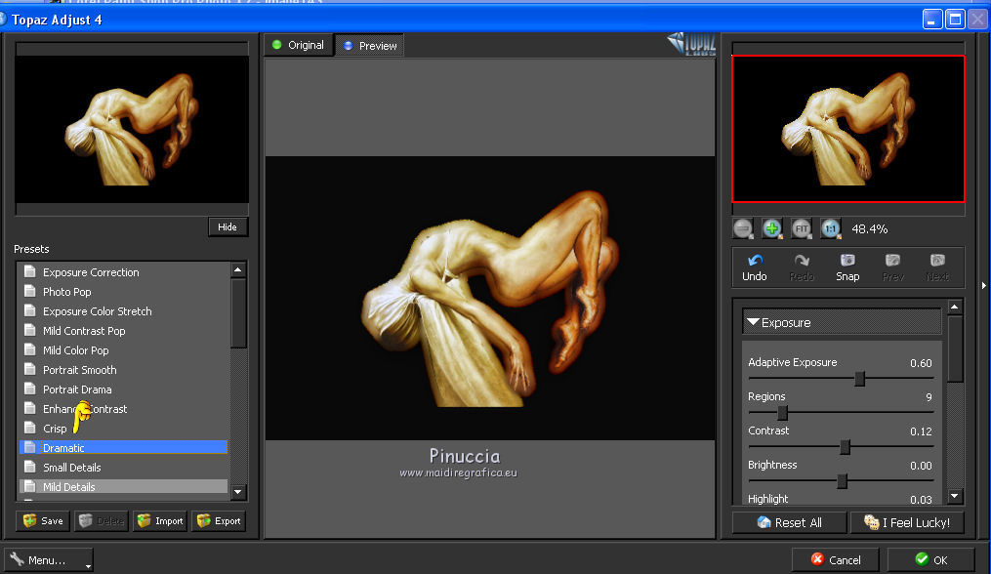Click the Regions slider handle

click(782, 413)
